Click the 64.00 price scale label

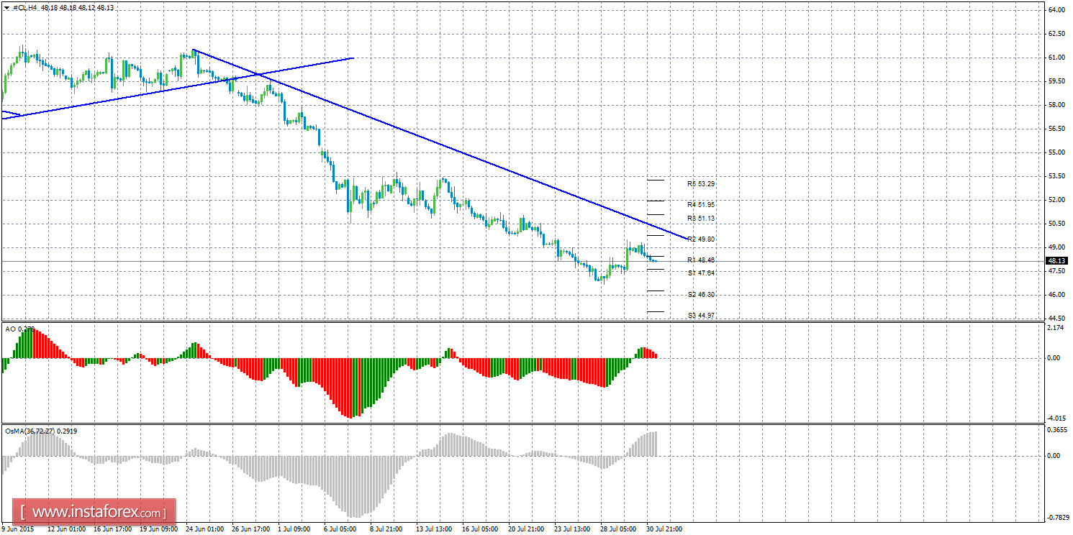[x=1056, y=10]
